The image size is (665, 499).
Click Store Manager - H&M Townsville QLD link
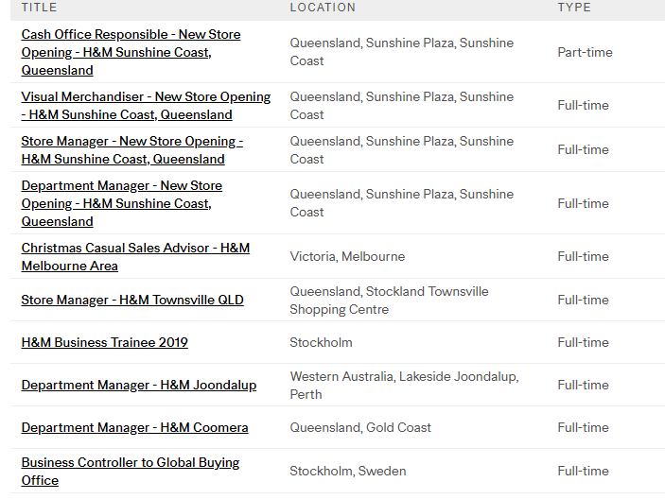[x=132, y=300]
